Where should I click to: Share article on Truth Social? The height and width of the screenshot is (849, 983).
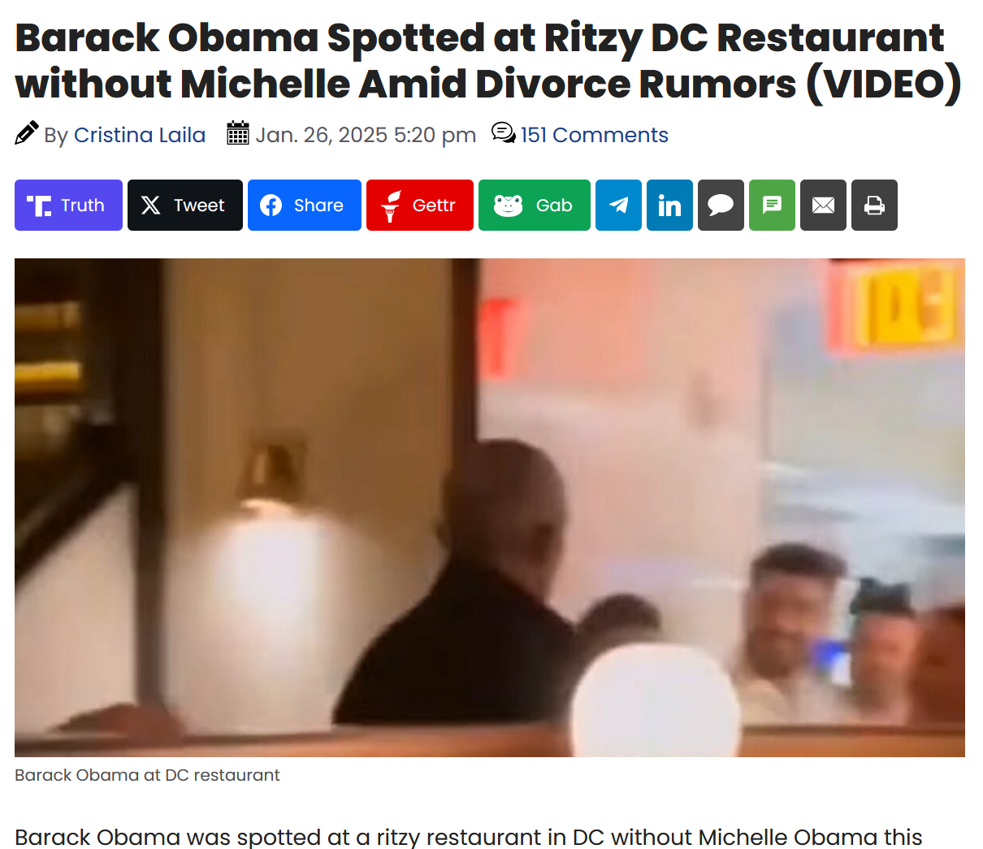click(68, 206)
